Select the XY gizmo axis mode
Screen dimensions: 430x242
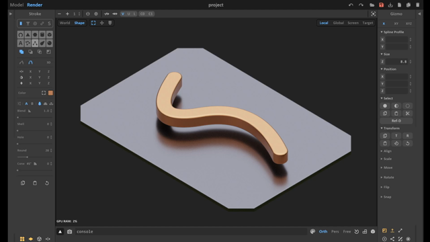click(396, 24)
